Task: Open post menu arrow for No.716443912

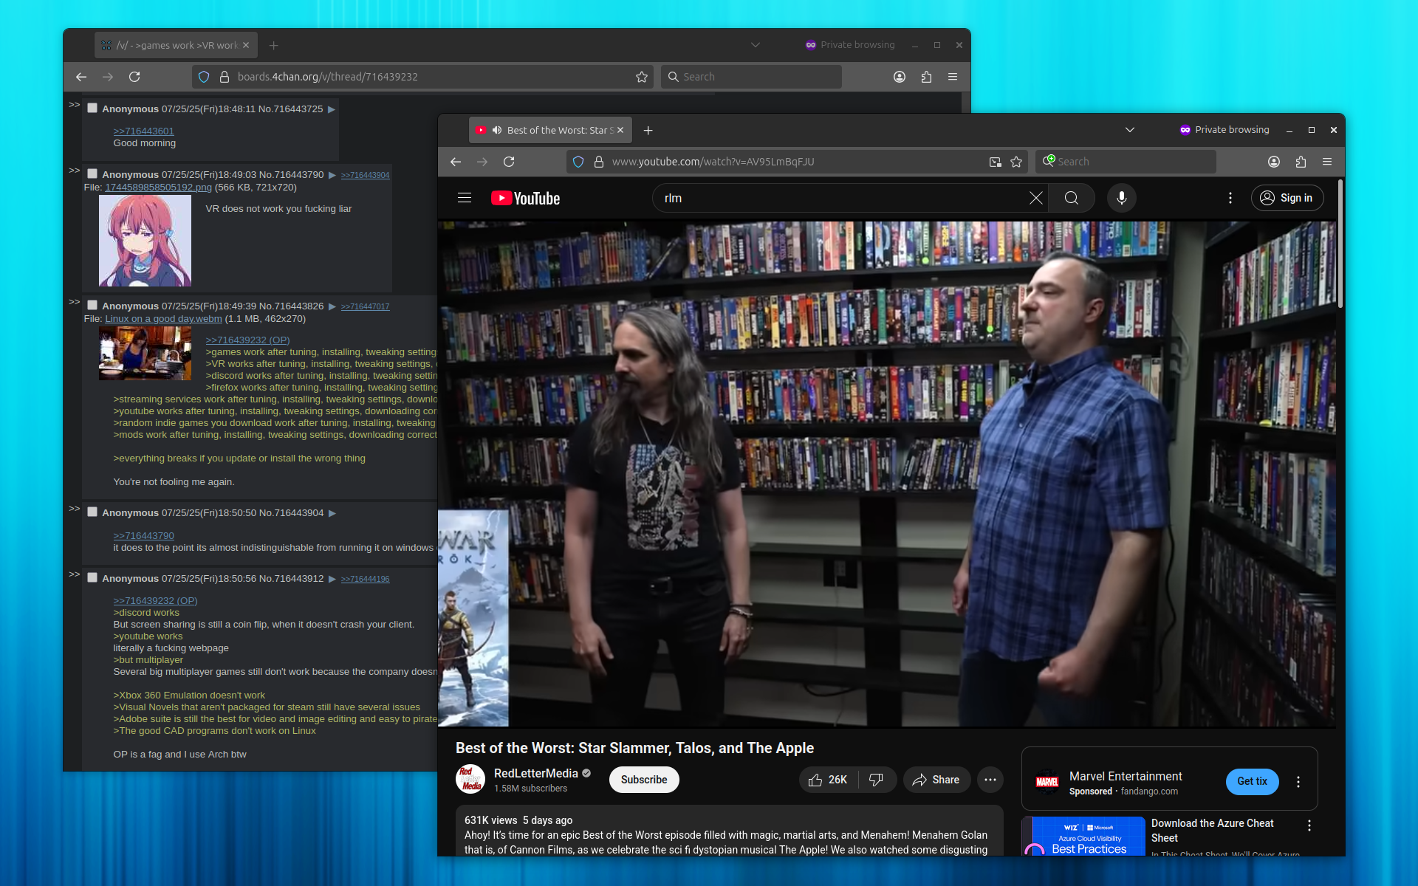Action: [332, 579]
